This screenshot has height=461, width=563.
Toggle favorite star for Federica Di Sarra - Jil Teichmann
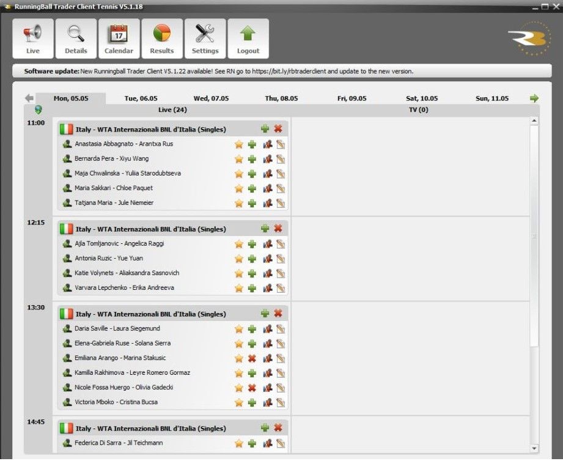tap(239, 443)
